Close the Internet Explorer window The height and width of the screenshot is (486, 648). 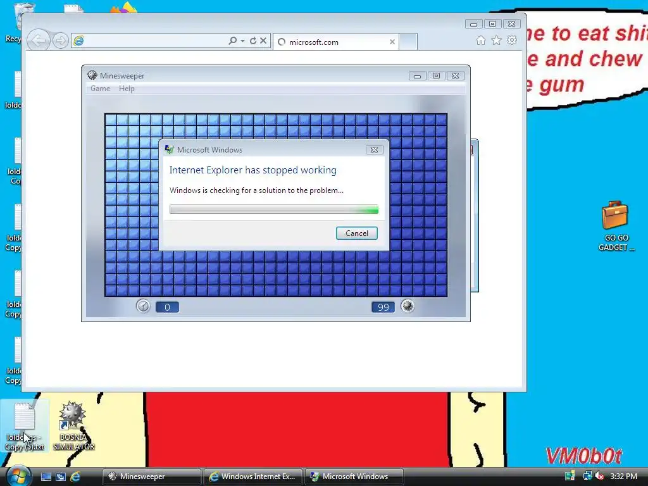[511, 24]
